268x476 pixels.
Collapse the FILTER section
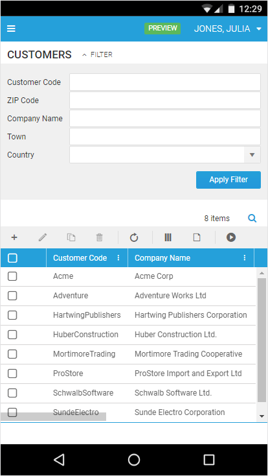coord(97,54)
